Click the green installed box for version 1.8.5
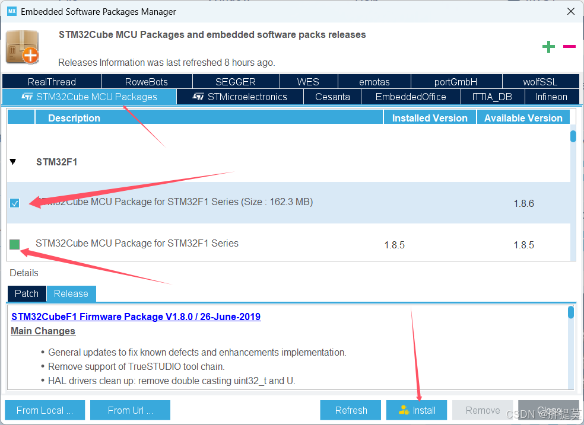 [x=14, y=244]
